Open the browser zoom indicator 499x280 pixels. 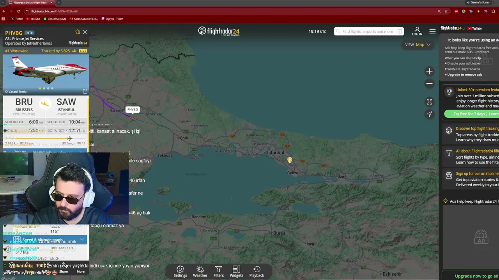tap(439, 11)
